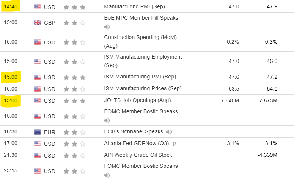Viewport: 294px width, 183px height.
Task: Open JOLTS Job Openings (Aug) event
Action: pos(137,100)
